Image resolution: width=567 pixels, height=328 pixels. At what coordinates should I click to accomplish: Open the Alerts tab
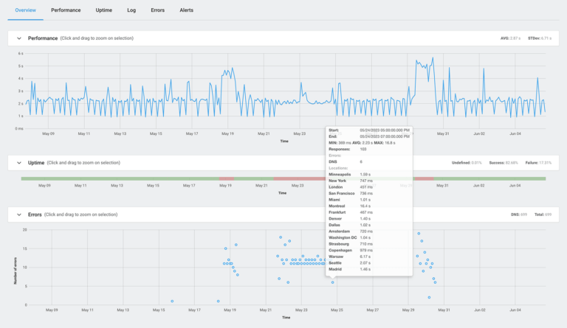click(x=187, y=10)
